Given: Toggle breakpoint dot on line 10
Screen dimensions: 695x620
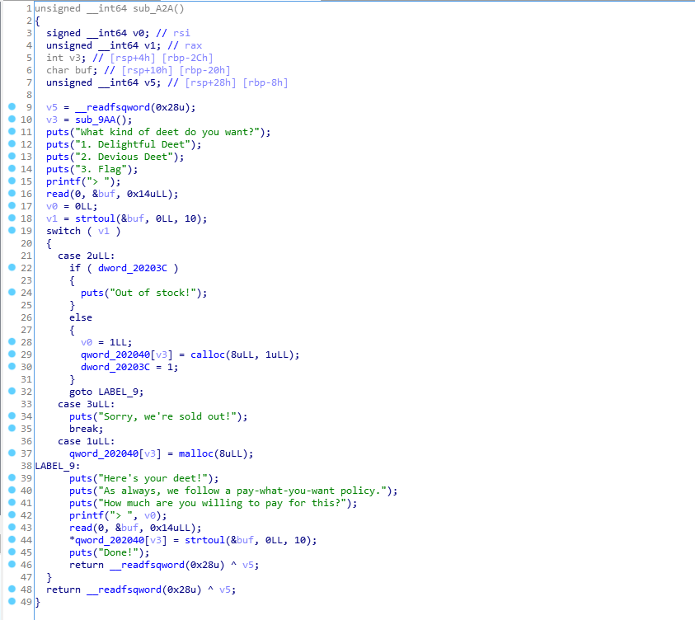Looking at the screenshot, I should (12, 119).
